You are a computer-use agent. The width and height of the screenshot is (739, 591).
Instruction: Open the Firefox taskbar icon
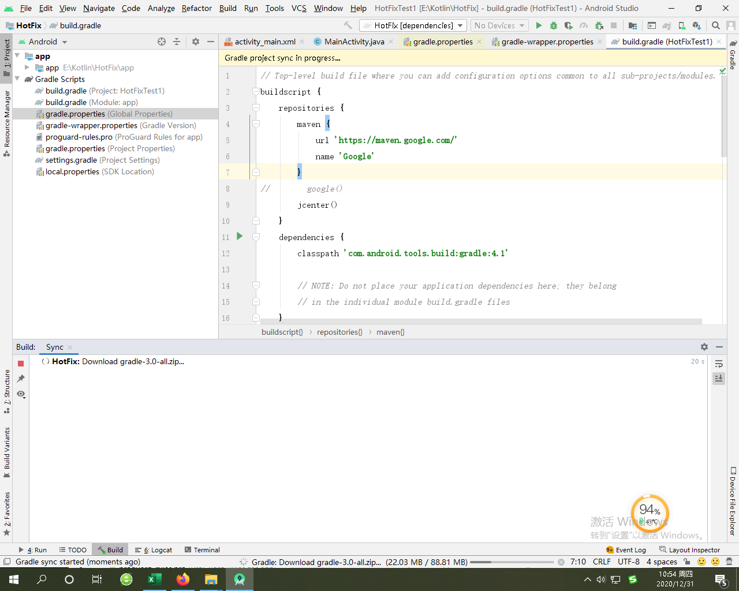[x=183, y=579]
